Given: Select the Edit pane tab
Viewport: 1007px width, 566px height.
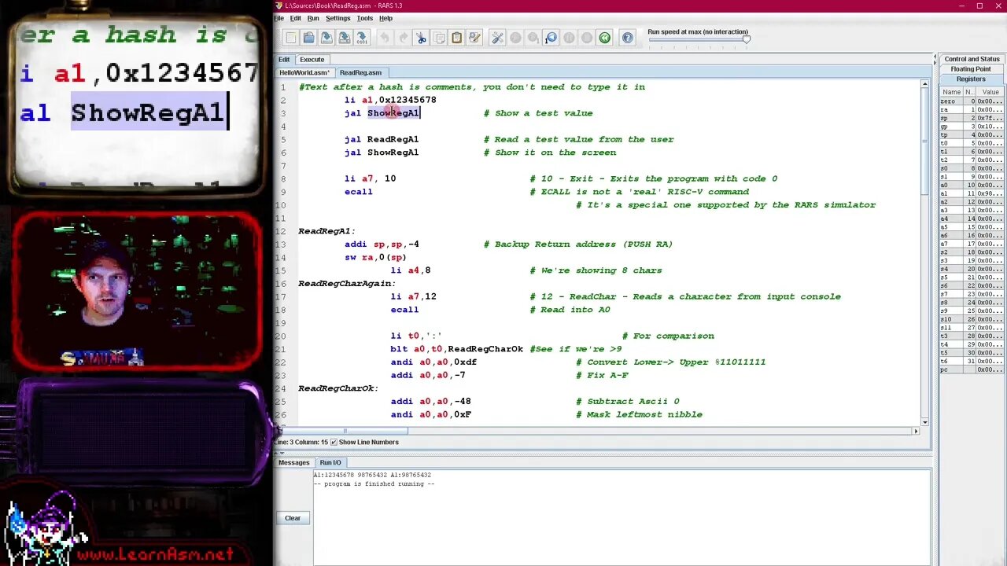Looking at the screenshot, I should [x=284, y=60].
